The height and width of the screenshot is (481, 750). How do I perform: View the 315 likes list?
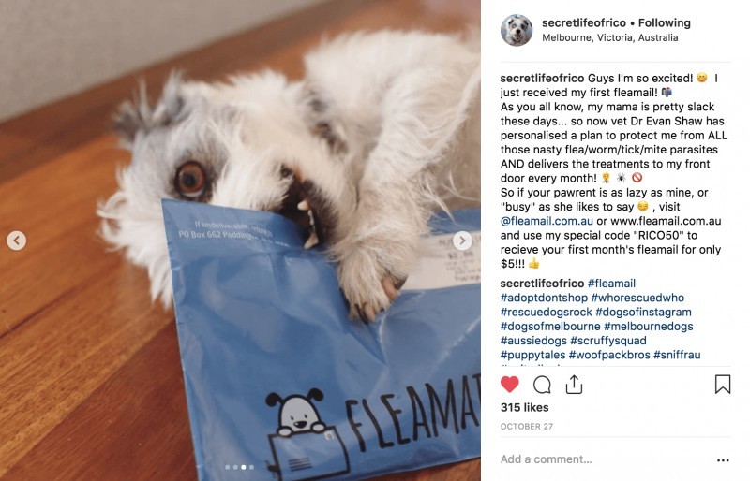[524, 407]
